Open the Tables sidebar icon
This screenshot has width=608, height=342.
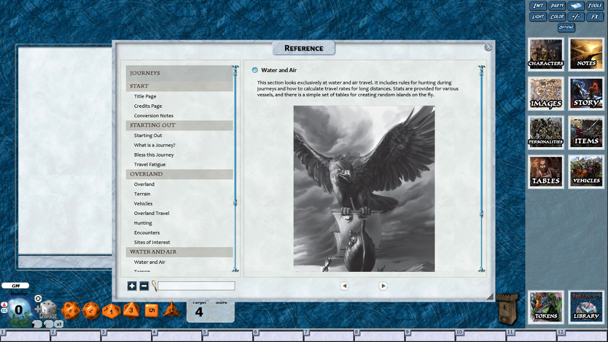[546, 171]
